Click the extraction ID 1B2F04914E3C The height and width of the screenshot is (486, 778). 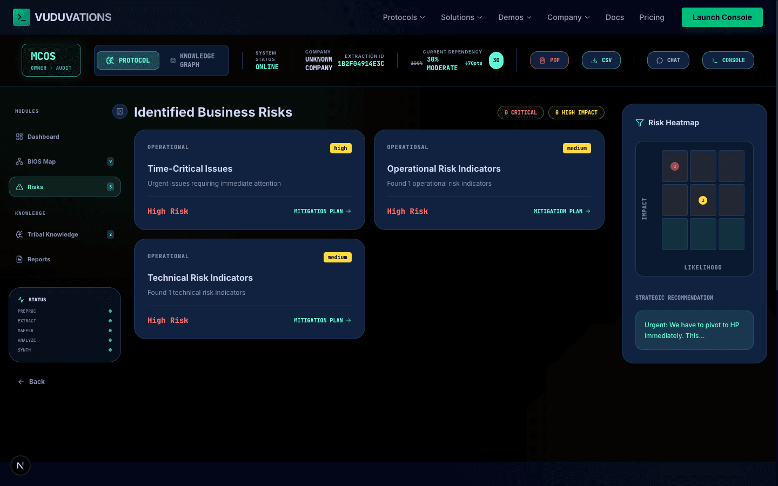pos(361,64)
